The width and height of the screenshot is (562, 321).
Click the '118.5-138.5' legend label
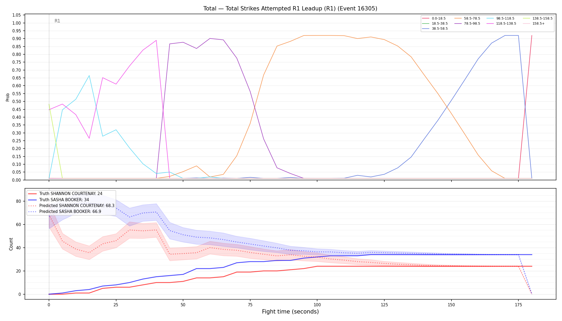click(506, 24)
